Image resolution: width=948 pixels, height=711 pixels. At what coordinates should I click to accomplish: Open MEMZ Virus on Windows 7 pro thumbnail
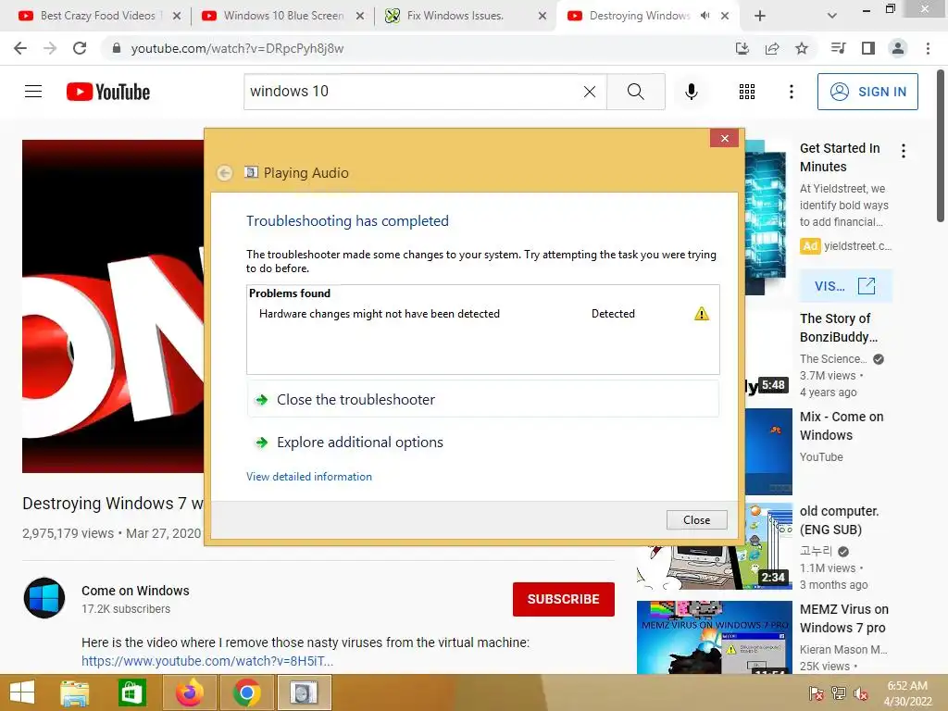[714, 637]
